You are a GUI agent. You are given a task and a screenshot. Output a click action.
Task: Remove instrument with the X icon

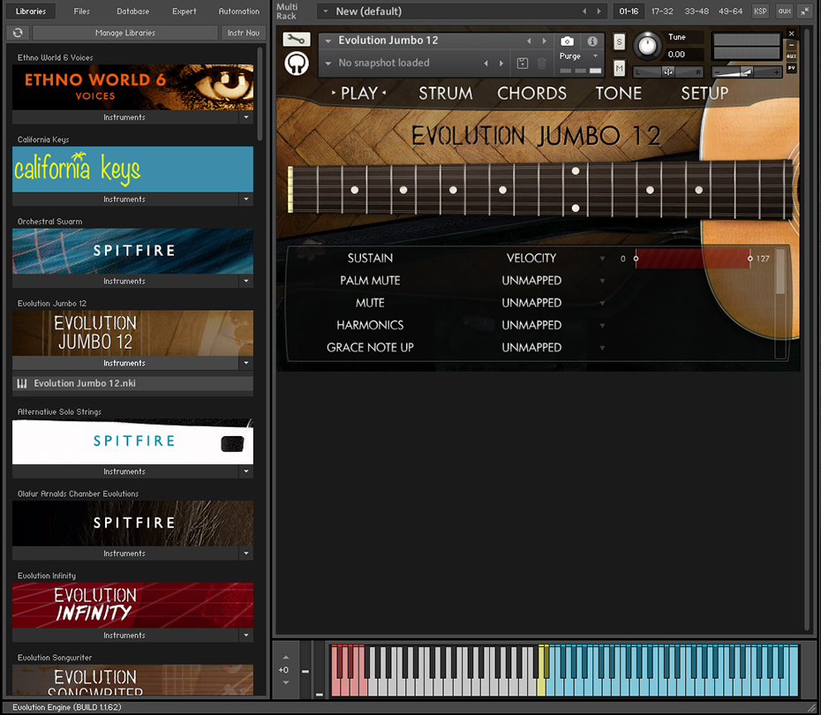pos(792,34)
